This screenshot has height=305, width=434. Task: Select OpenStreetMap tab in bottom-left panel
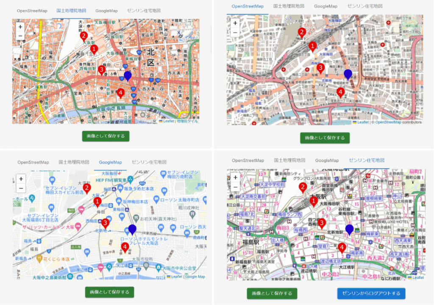[33, 162]
